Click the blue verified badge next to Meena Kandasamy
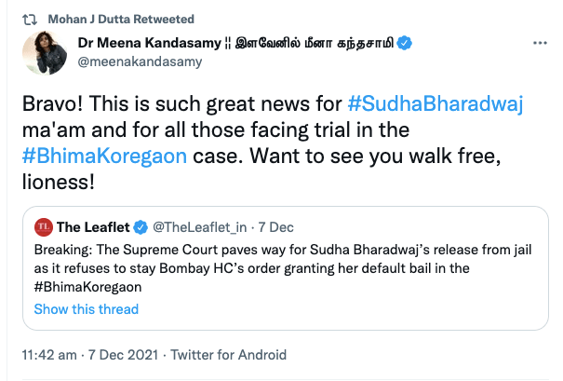This screenshot has height=381, width=563. 406,44
